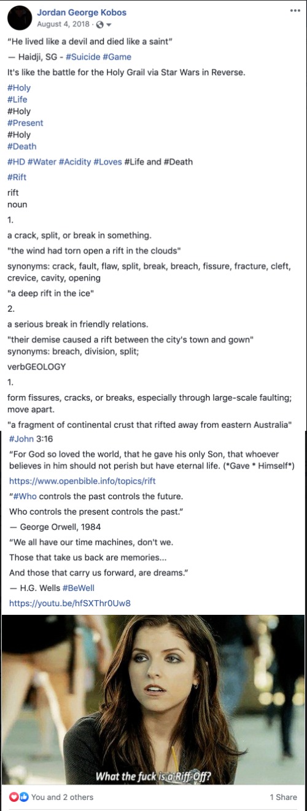Open the post options three-dots menu

tap(295, 11)
